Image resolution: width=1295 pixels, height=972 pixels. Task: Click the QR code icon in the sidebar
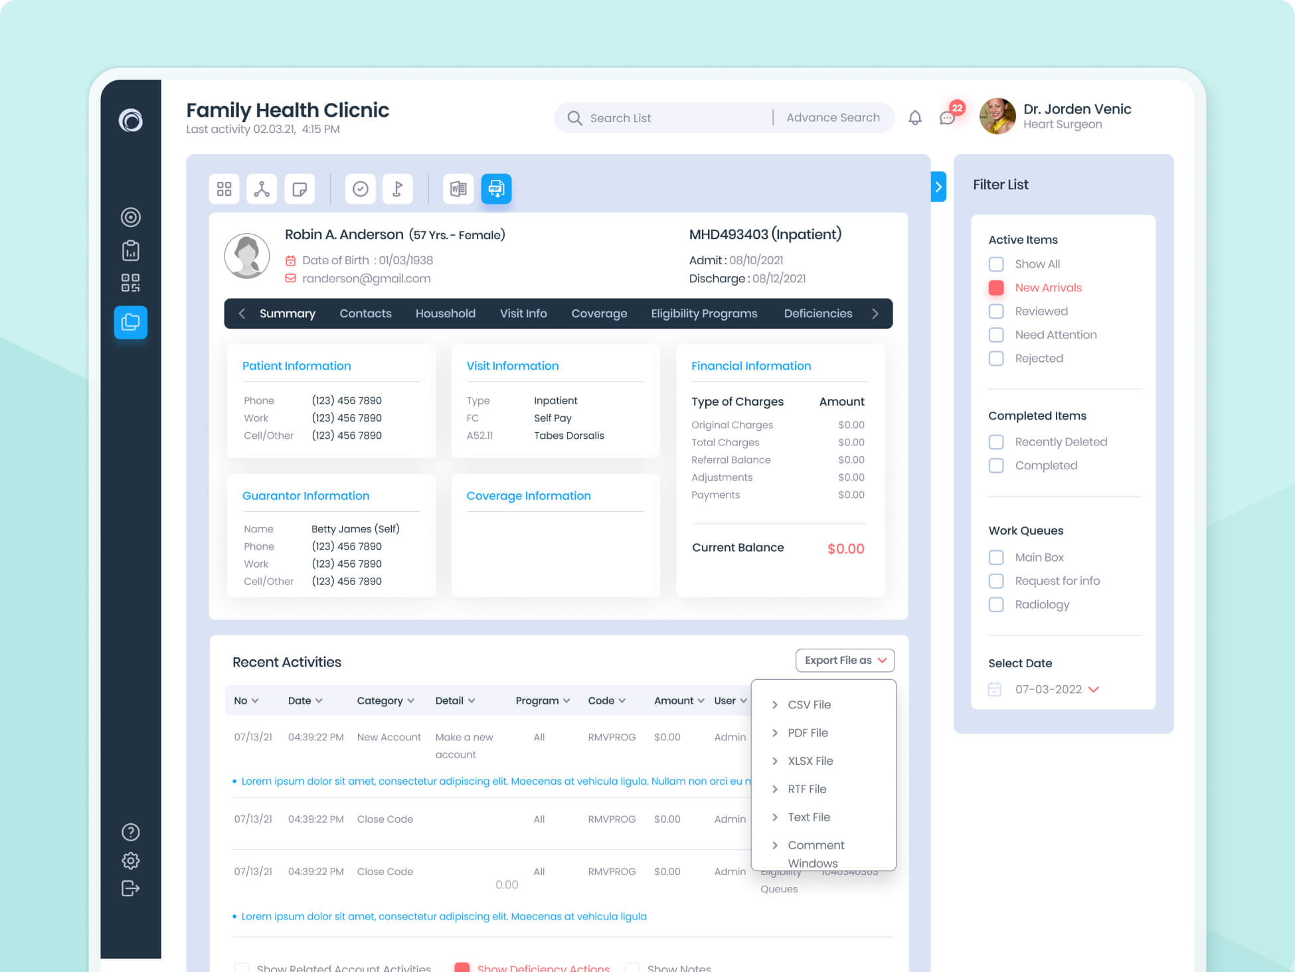[x=130, y=283]
